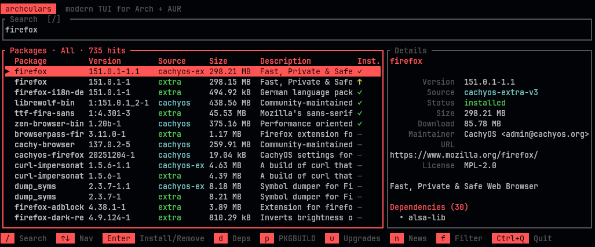
Task: Click the Source column header
Action: tap(172, 61)
